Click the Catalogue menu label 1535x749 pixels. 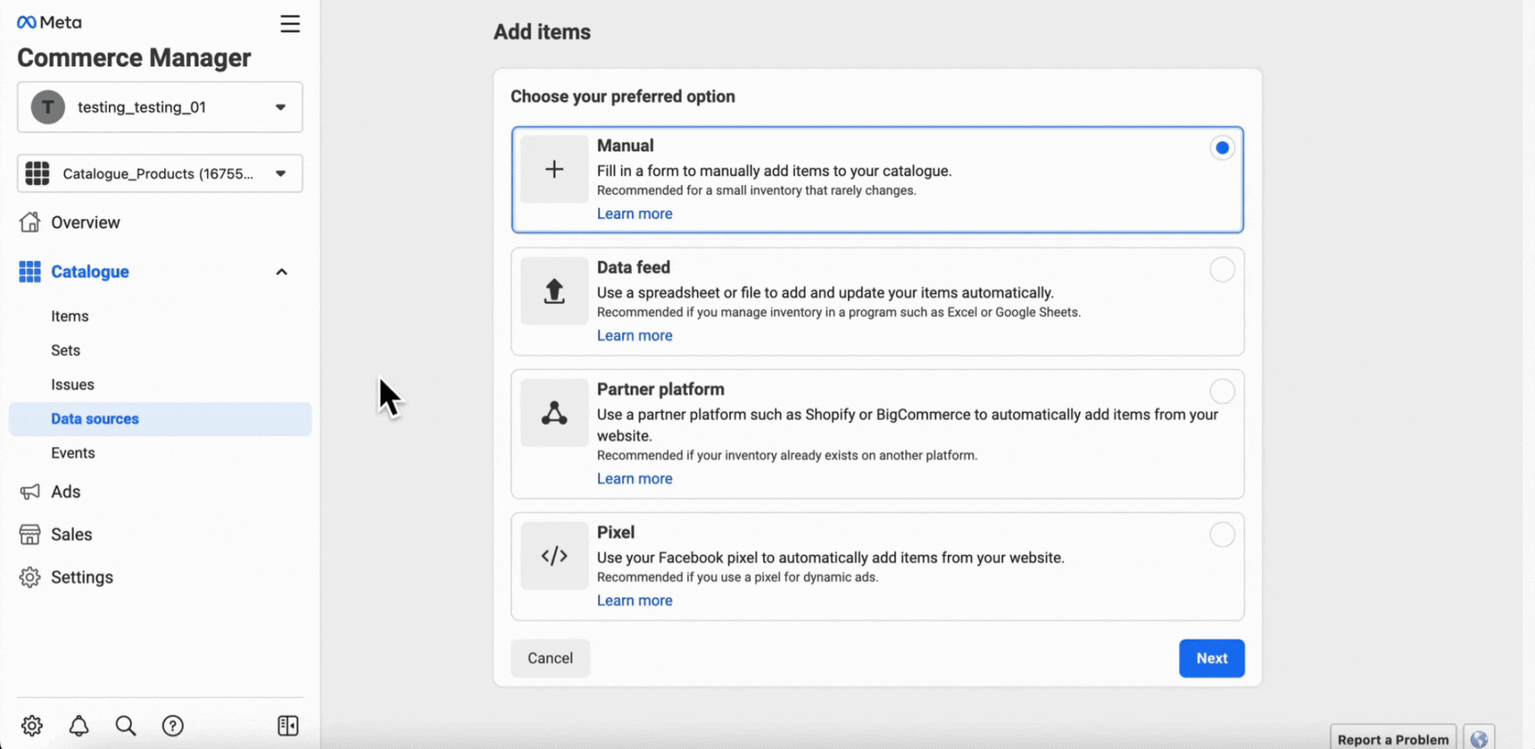click(x=90, y=272)
